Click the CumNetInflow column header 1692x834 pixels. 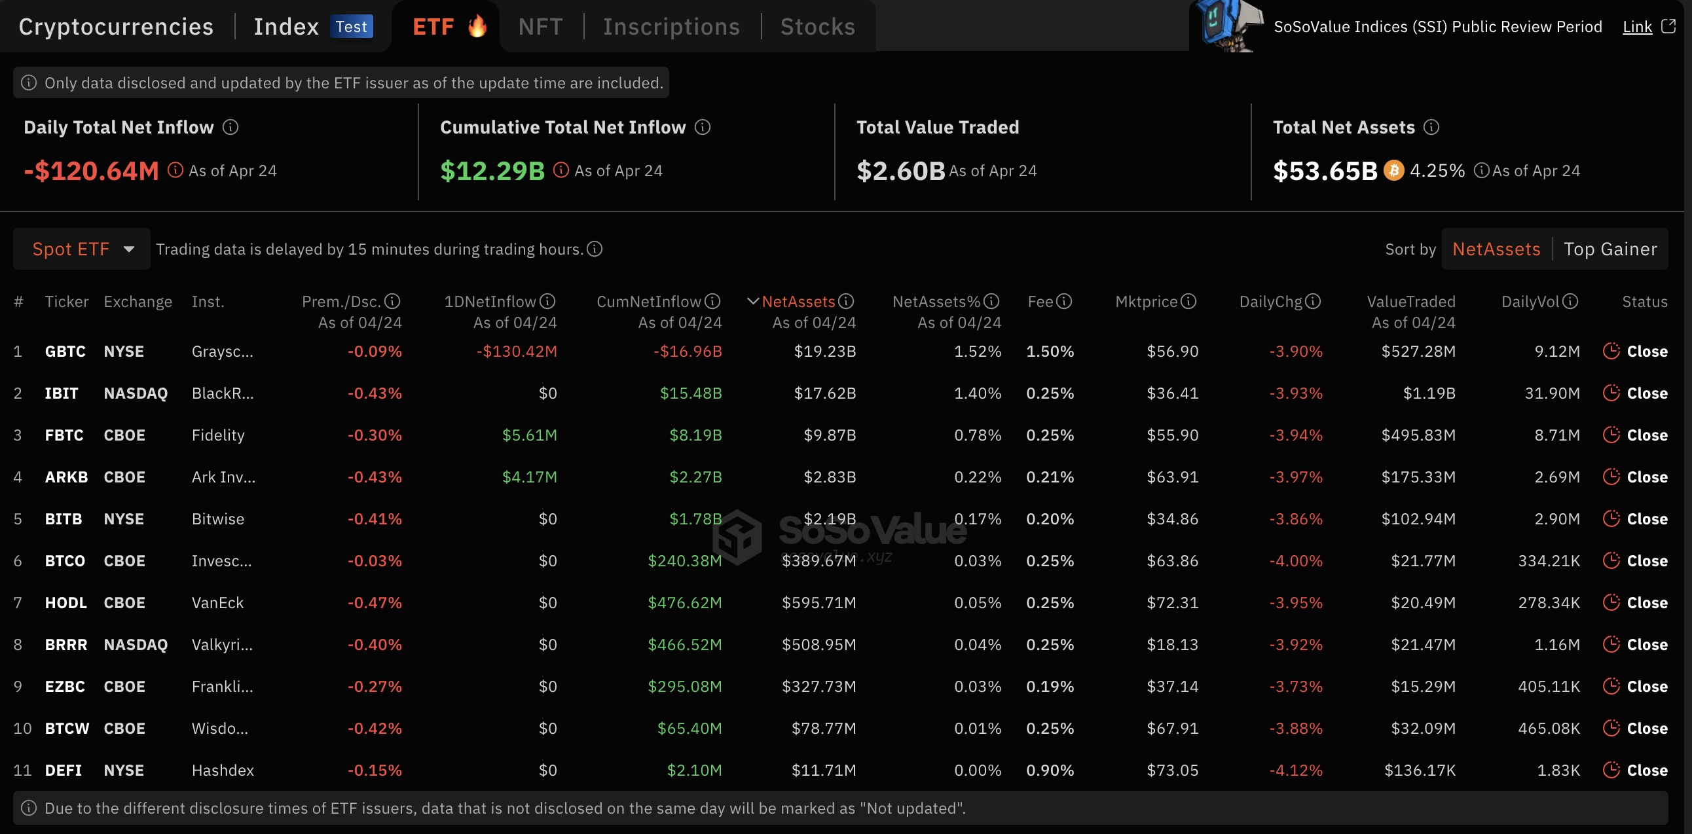click(648, 301)
